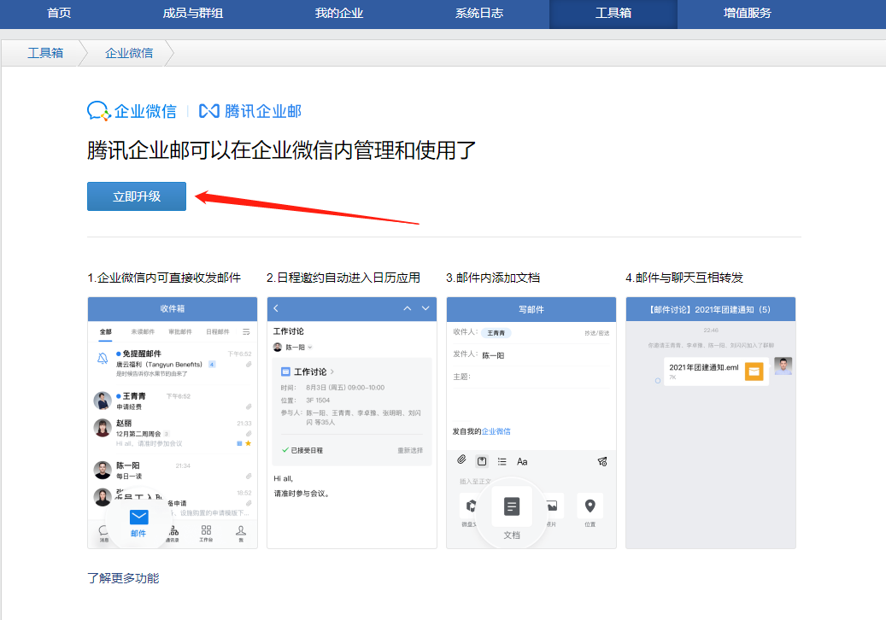Click the 腾讯企业邮 logo icon
The height and width of the screenshot is (620, 886).
pyautogui.click(x=209, y=111)
